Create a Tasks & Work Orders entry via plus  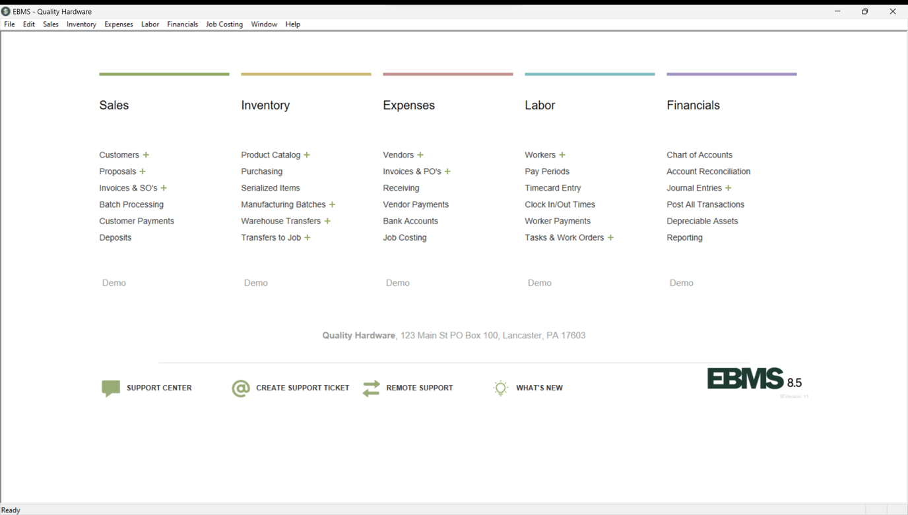click(610, 237)
